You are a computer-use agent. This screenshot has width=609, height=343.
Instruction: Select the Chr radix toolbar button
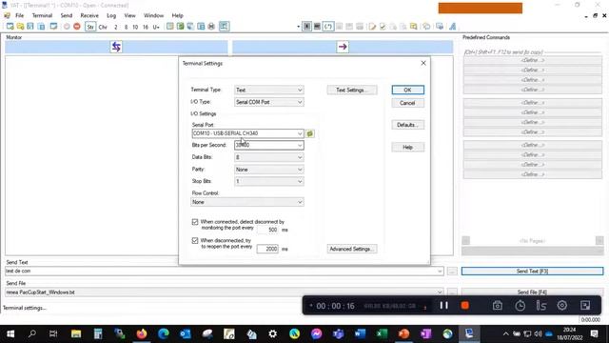pos(103,27)
